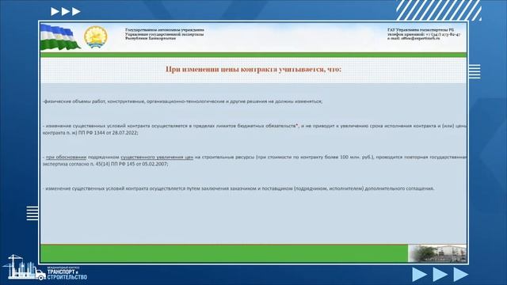Click the text 'ПП РФ 1344 от 28.07.2022'
This screenshot has height=285, width=507.
tap(108, 133)
